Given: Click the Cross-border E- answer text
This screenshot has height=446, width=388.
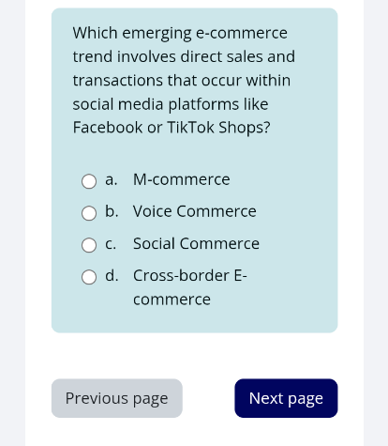Looking at the screenshot, I should point(190,276).
